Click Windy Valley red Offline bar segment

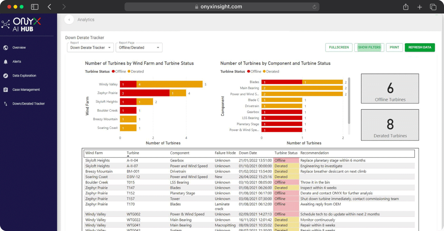click(x=128, y=84)
